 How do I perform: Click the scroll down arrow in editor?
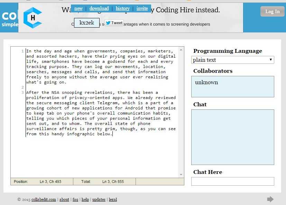click(x=181, y=175)
